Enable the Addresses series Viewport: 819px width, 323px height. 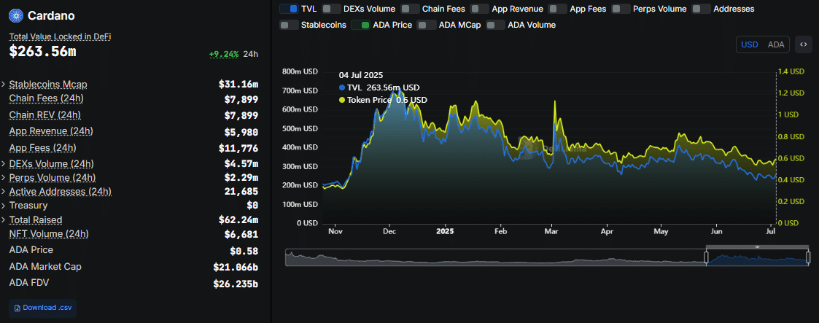click(x=701, y=9)
